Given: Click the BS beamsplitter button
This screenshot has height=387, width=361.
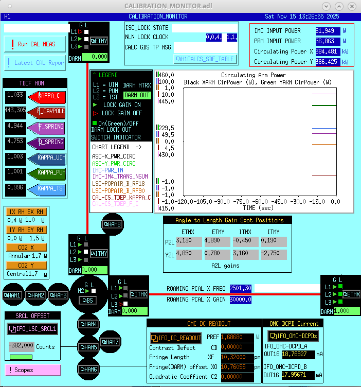Looking at the screenshot, I should tap(89, 300).
